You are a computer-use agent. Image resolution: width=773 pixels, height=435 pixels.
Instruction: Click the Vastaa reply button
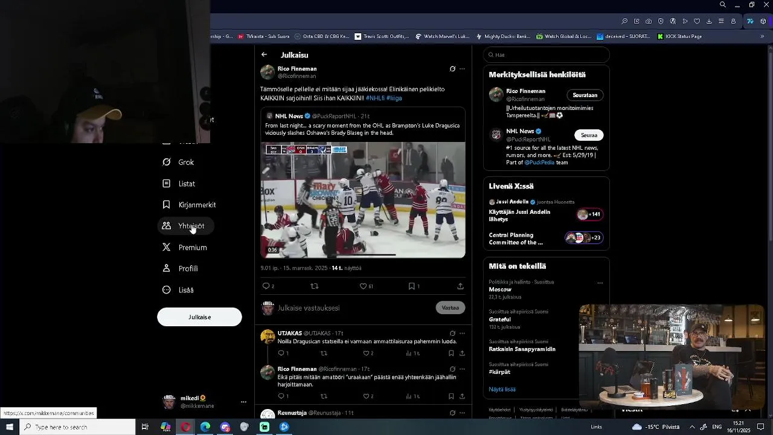click(x=451, y=308)
